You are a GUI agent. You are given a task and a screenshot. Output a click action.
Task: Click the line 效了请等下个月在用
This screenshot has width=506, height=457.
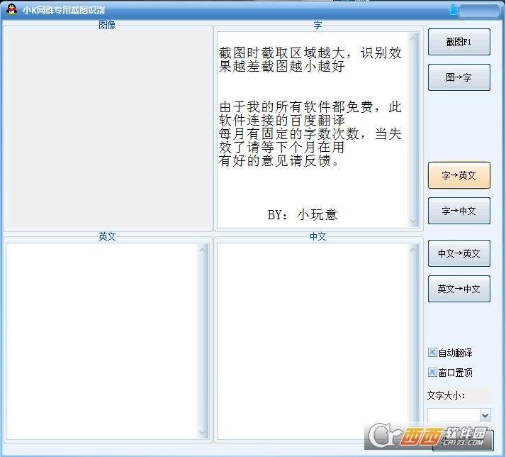pyautogui.click(x=282, y=148)
